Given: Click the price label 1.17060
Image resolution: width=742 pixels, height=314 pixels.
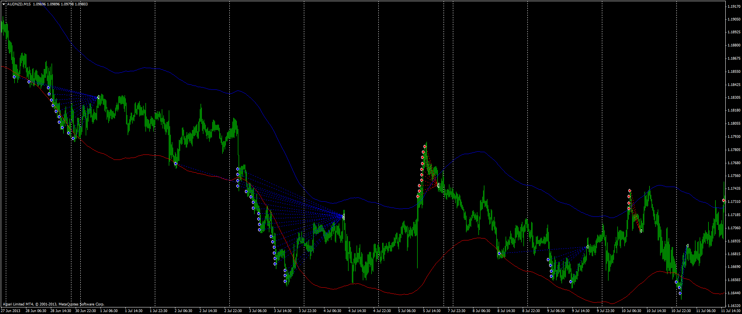Looking at the screenshot, I should click(733, 228).
